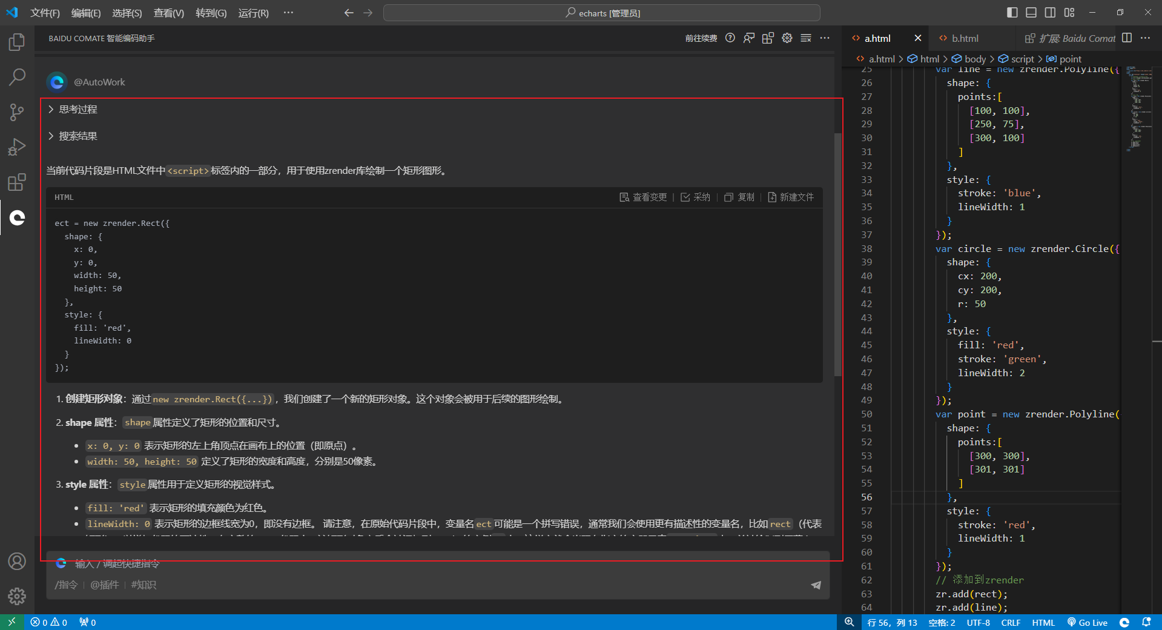
Task: Click 行 56, 列 13 cursor position
Action: pos(892,622)
